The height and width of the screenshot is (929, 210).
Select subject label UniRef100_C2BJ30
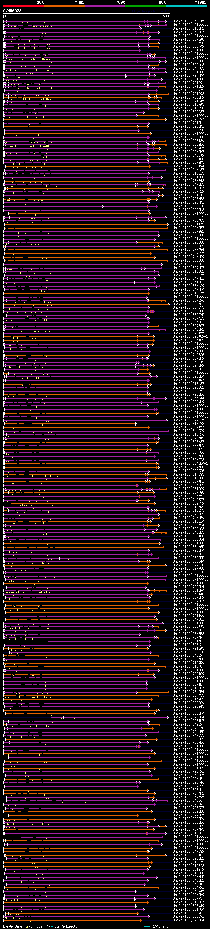[188, 141]
